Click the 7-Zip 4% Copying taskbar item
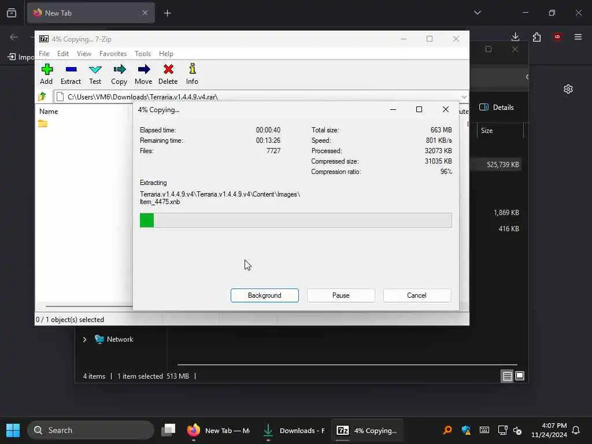The image size is (592, 444). [x=367, y=430]
